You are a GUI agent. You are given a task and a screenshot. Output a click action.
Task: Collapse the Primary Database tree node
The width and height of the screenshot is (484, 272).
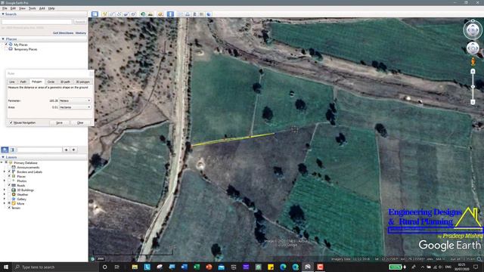(2, 162)
